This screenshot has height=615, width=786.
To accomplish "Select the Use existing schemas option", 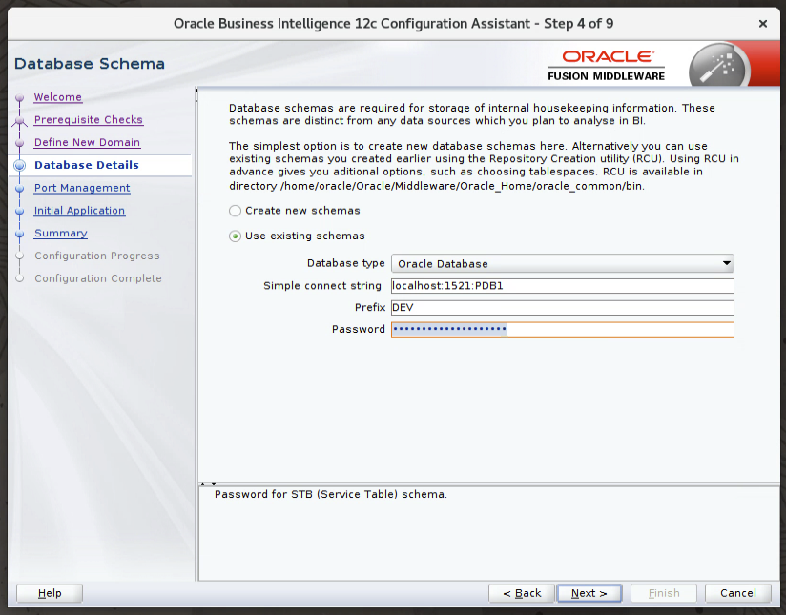I will (x=235, y=236).
